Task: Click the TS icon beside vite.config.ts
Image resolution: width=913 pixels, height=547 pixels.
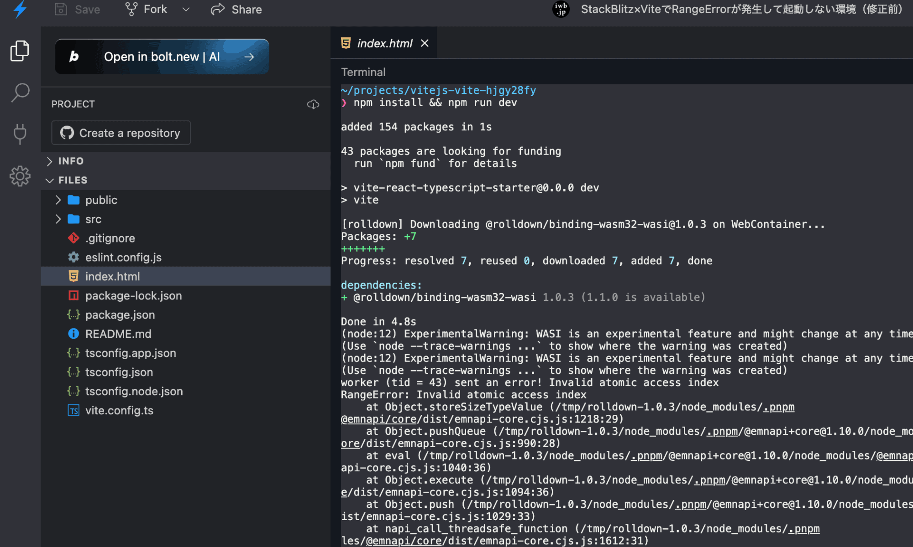Action: coord(73,410)
